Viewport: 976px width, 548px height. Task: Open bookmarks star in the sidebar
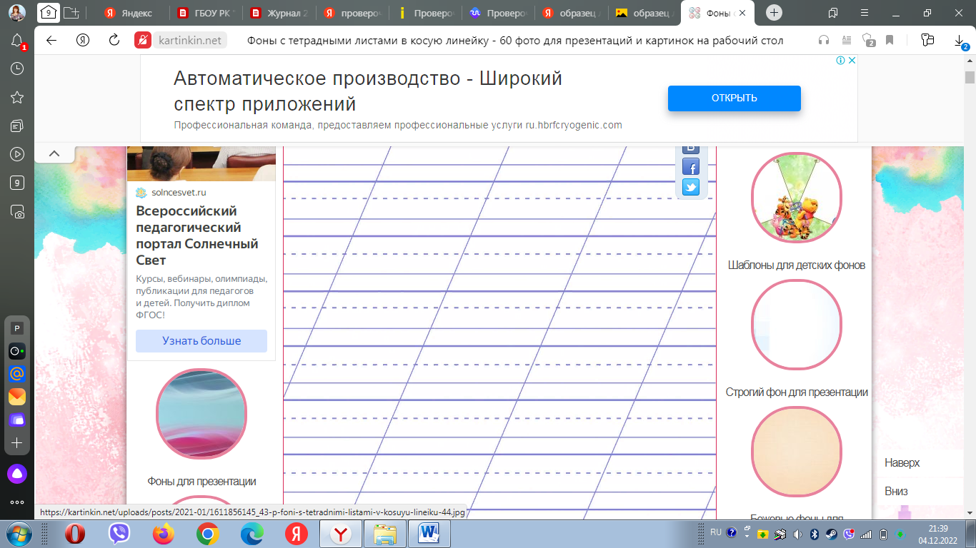pyautogui.click(x=17, y=97)
